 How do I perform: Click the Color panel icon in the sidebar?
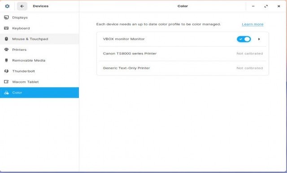click(6, 93)
